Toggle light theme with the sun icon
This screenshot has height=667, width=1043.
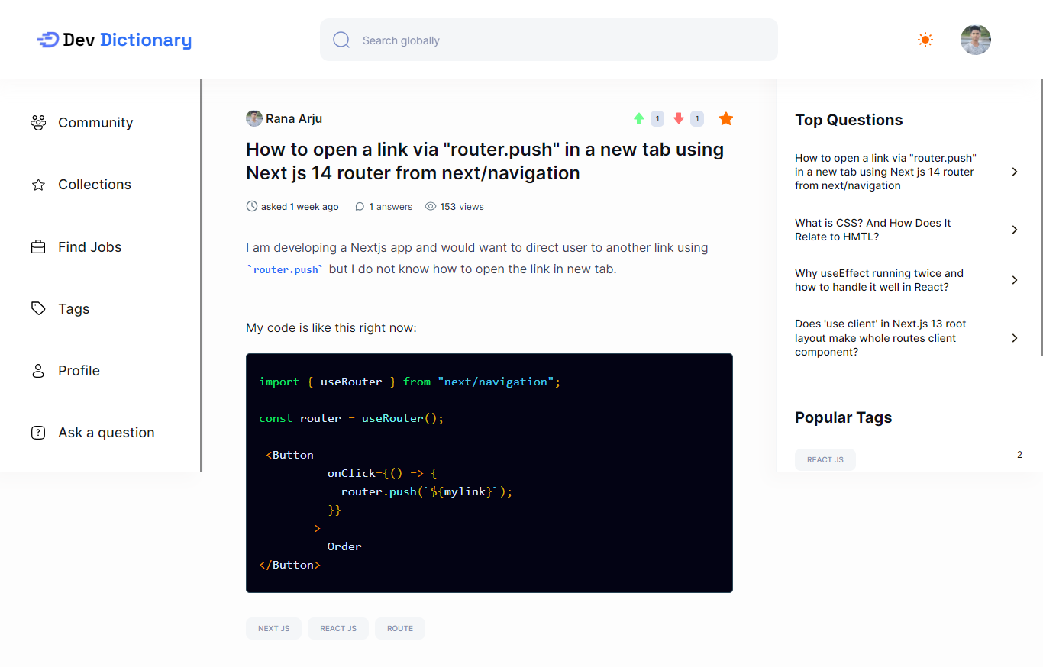(x=925, y=39)
